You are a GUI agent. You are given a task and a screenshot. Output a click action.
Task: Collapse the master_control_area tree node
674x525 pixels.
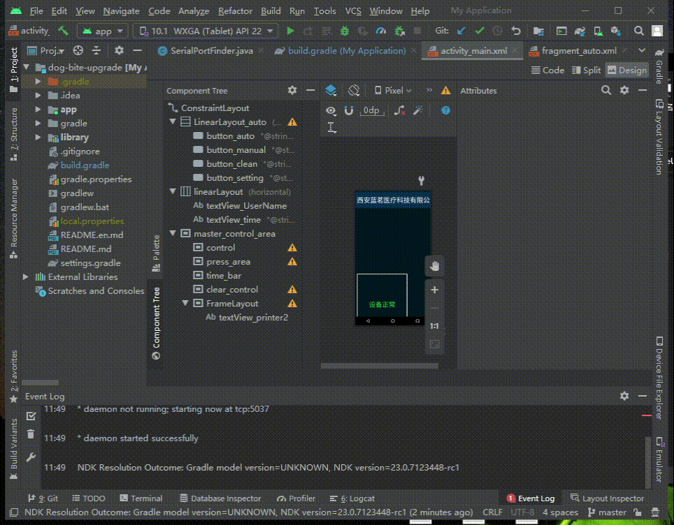click(x=173, y=234)
